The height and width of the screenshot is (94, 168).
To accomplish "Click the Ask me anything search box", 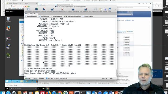I will [23, 89].
